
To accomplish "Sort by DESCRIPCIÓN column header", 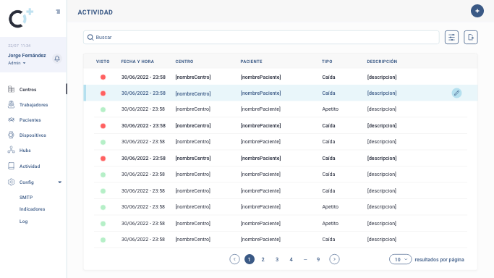I will click(x=382, y=62).
